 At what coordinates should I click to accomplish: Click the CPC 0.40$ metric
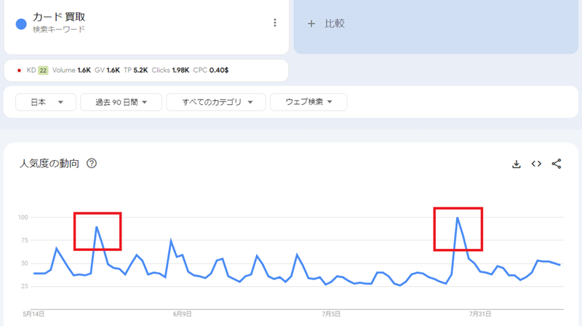point(211,70)
